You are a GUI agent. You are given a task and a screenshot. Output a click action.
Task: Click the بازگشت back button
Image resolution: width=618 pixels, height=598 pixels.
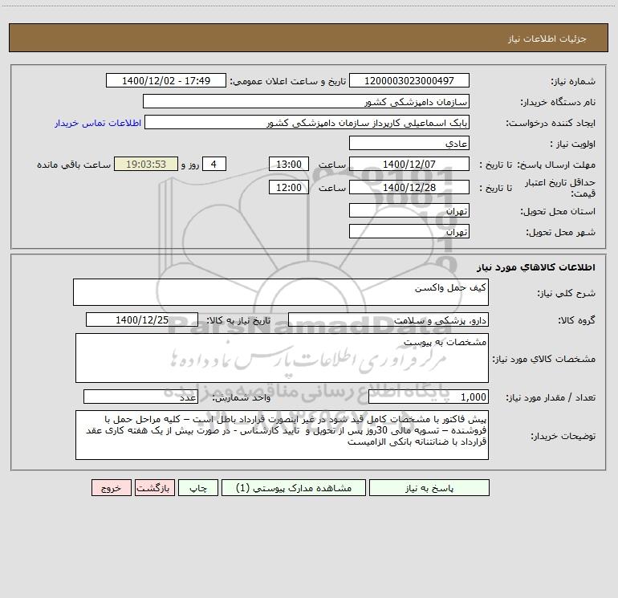(x=154, y=487)
